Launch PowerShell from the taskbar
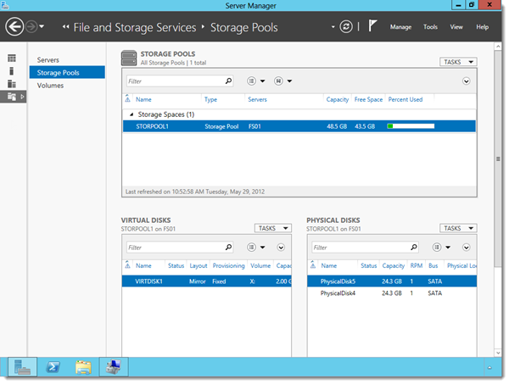Image resolution: width=509 pixels, height=384 pixels. pos(53,367)
